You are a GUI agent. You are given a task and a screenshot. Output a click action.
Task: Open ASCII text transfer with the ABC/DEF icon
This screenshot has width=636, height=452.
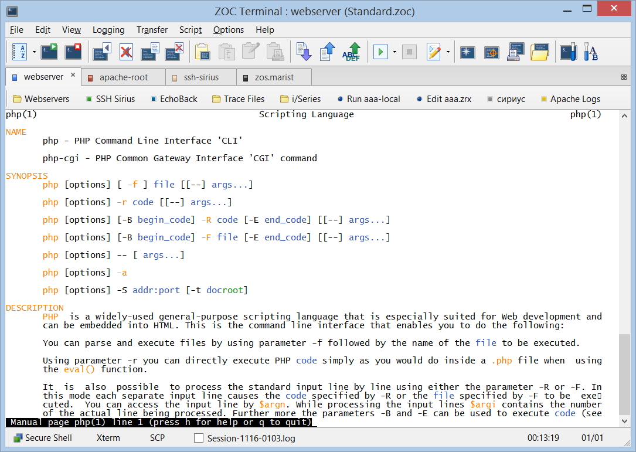pyautogui.click(x=351, y=52)
